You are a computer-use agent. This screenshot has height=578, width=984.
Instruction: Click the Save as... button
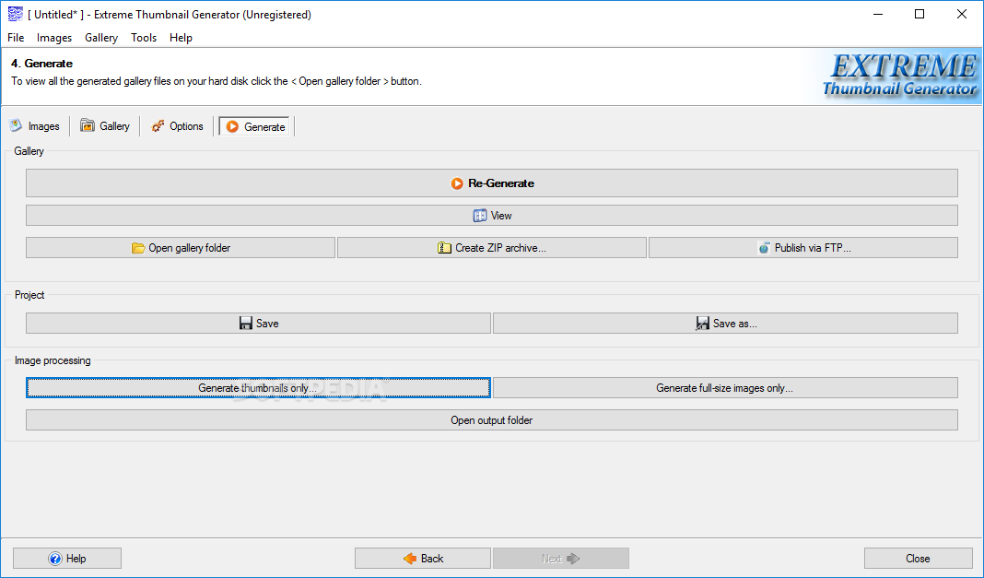point(725,324)
